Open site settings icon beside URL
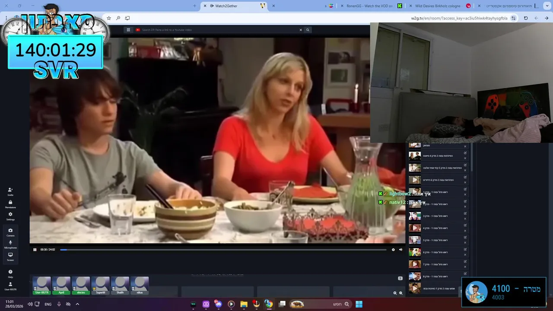553x311 pixels. point(513,18)
